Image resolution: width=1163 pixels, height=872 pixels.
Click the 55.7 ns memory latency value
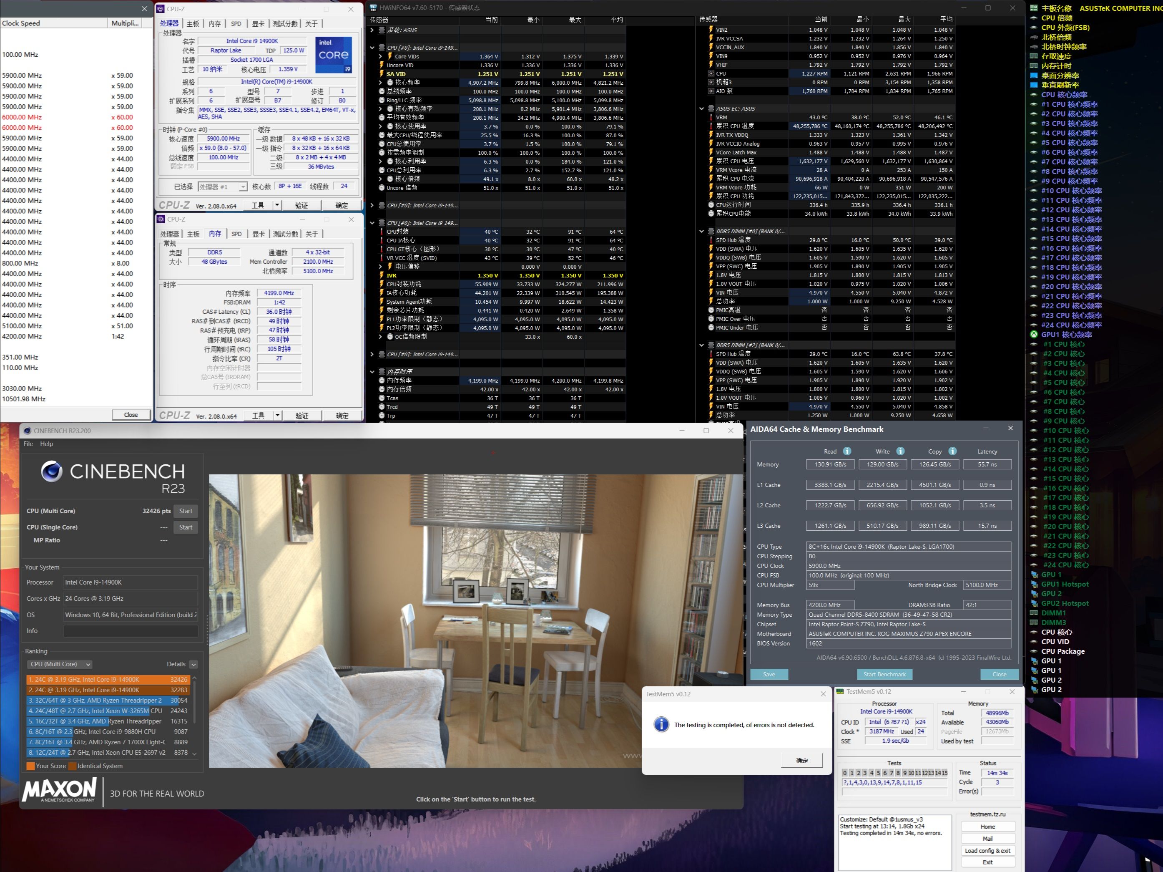[987, 464]
